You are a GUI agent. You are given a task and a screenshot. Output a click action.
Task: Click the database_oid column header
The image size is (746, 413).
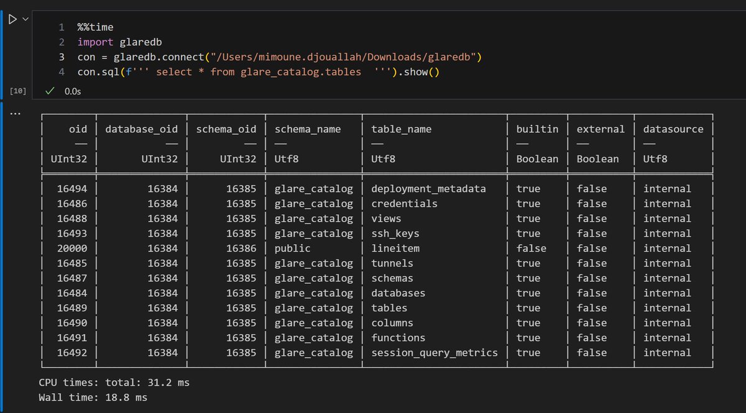pos(142,129)
